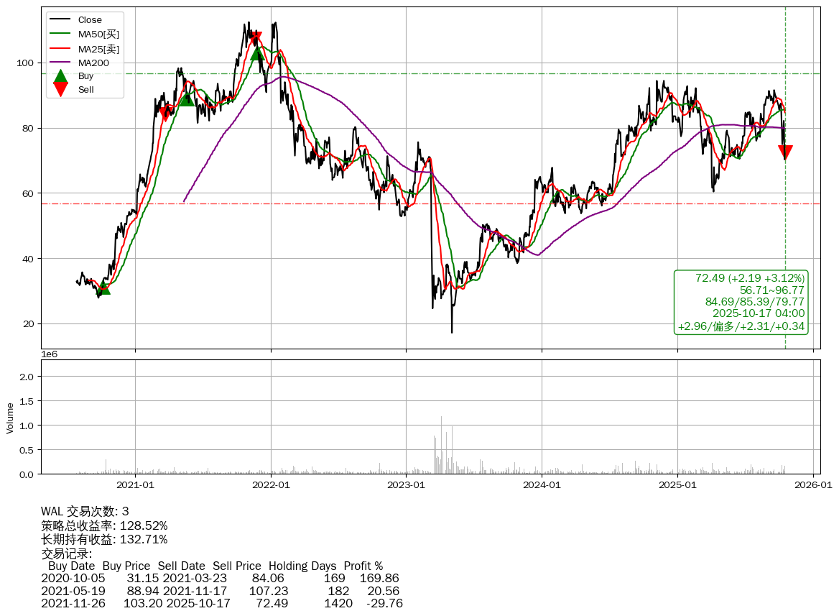Viewport: 839px width, 616px height.
Task: Click the red Sell triangle in legend
Action: (x=61, y=89)
